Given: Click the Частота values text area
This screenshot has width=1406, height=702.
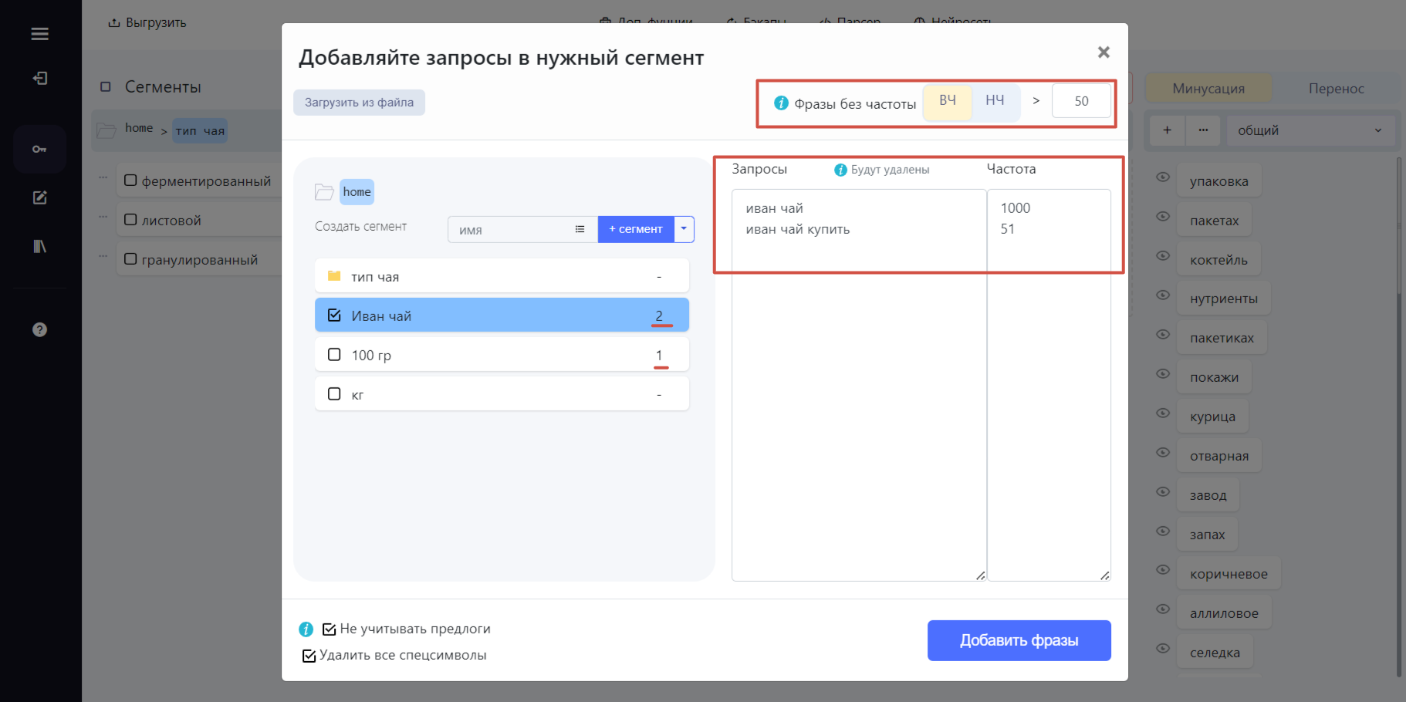Looking at the screenshot, I should click(1049, 385).
